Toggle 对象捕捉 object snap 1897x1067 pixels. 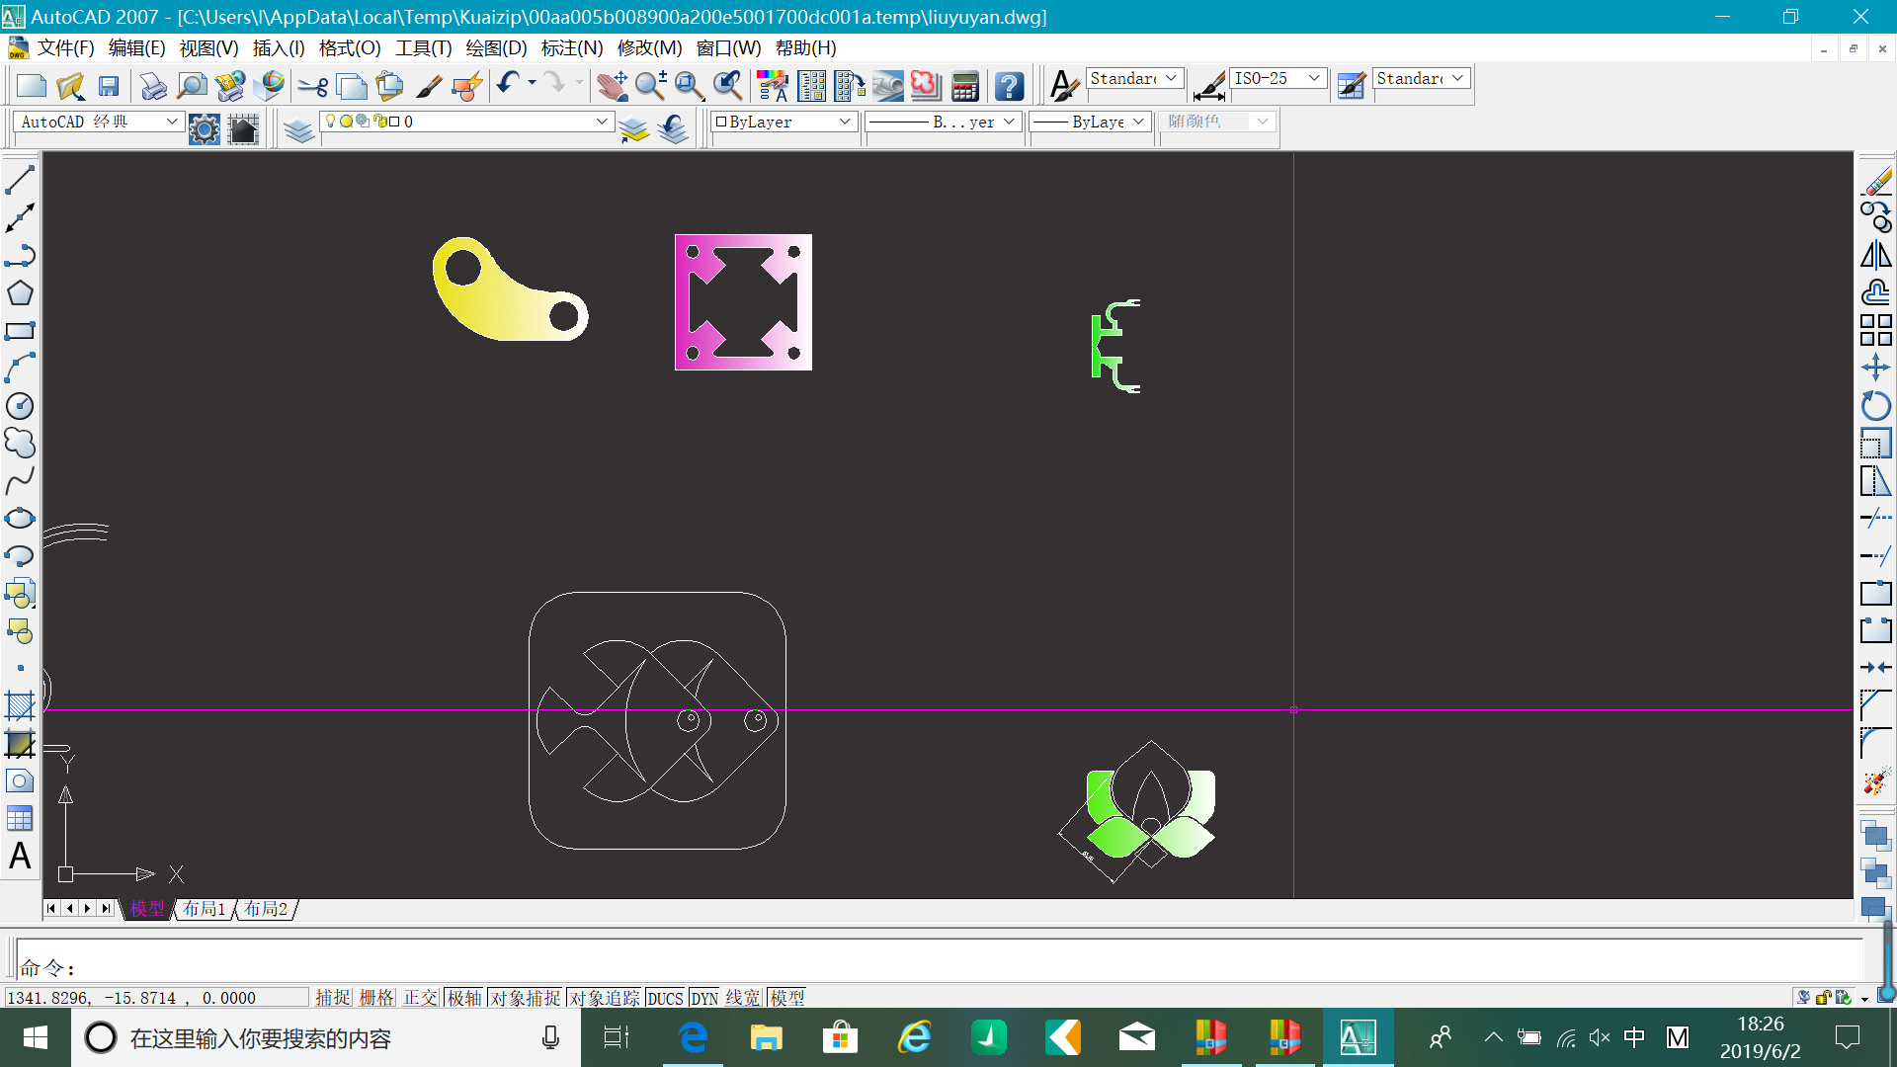pyautogui.click(x=526, y=998)
